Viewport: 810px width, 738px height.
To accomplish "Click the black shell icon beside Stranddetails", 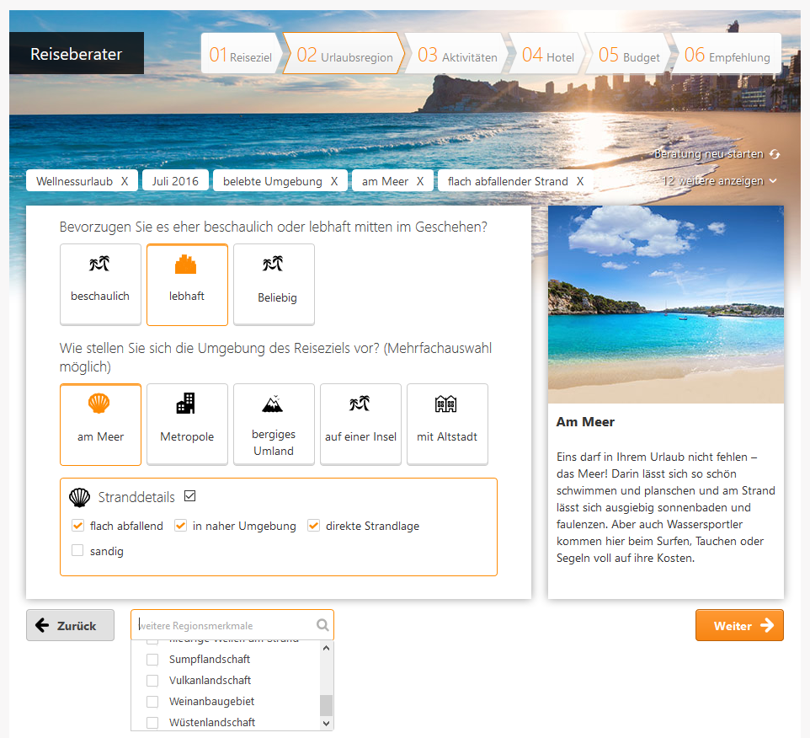I will coord(79,497).
